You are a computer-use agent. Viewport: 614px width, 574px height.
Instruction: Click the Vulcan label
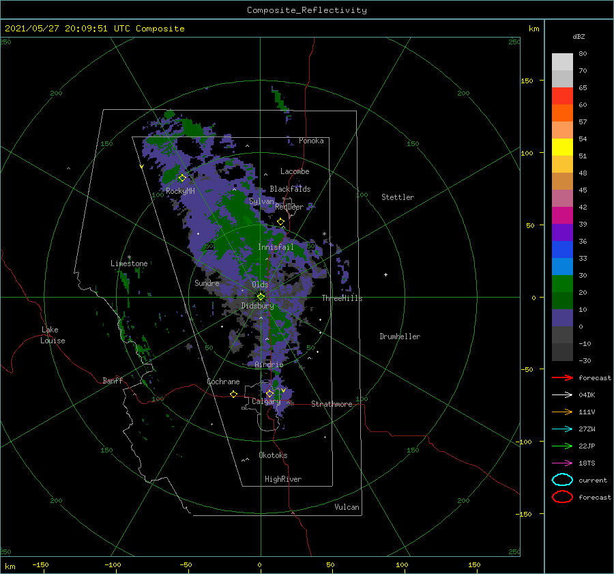[x=347, y=506]
